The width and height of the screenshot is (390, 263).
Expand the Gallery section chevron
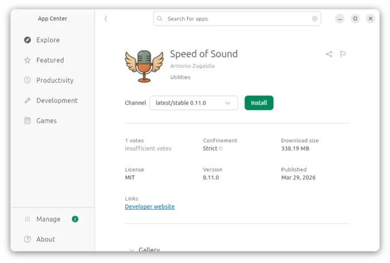pos(131,250)
